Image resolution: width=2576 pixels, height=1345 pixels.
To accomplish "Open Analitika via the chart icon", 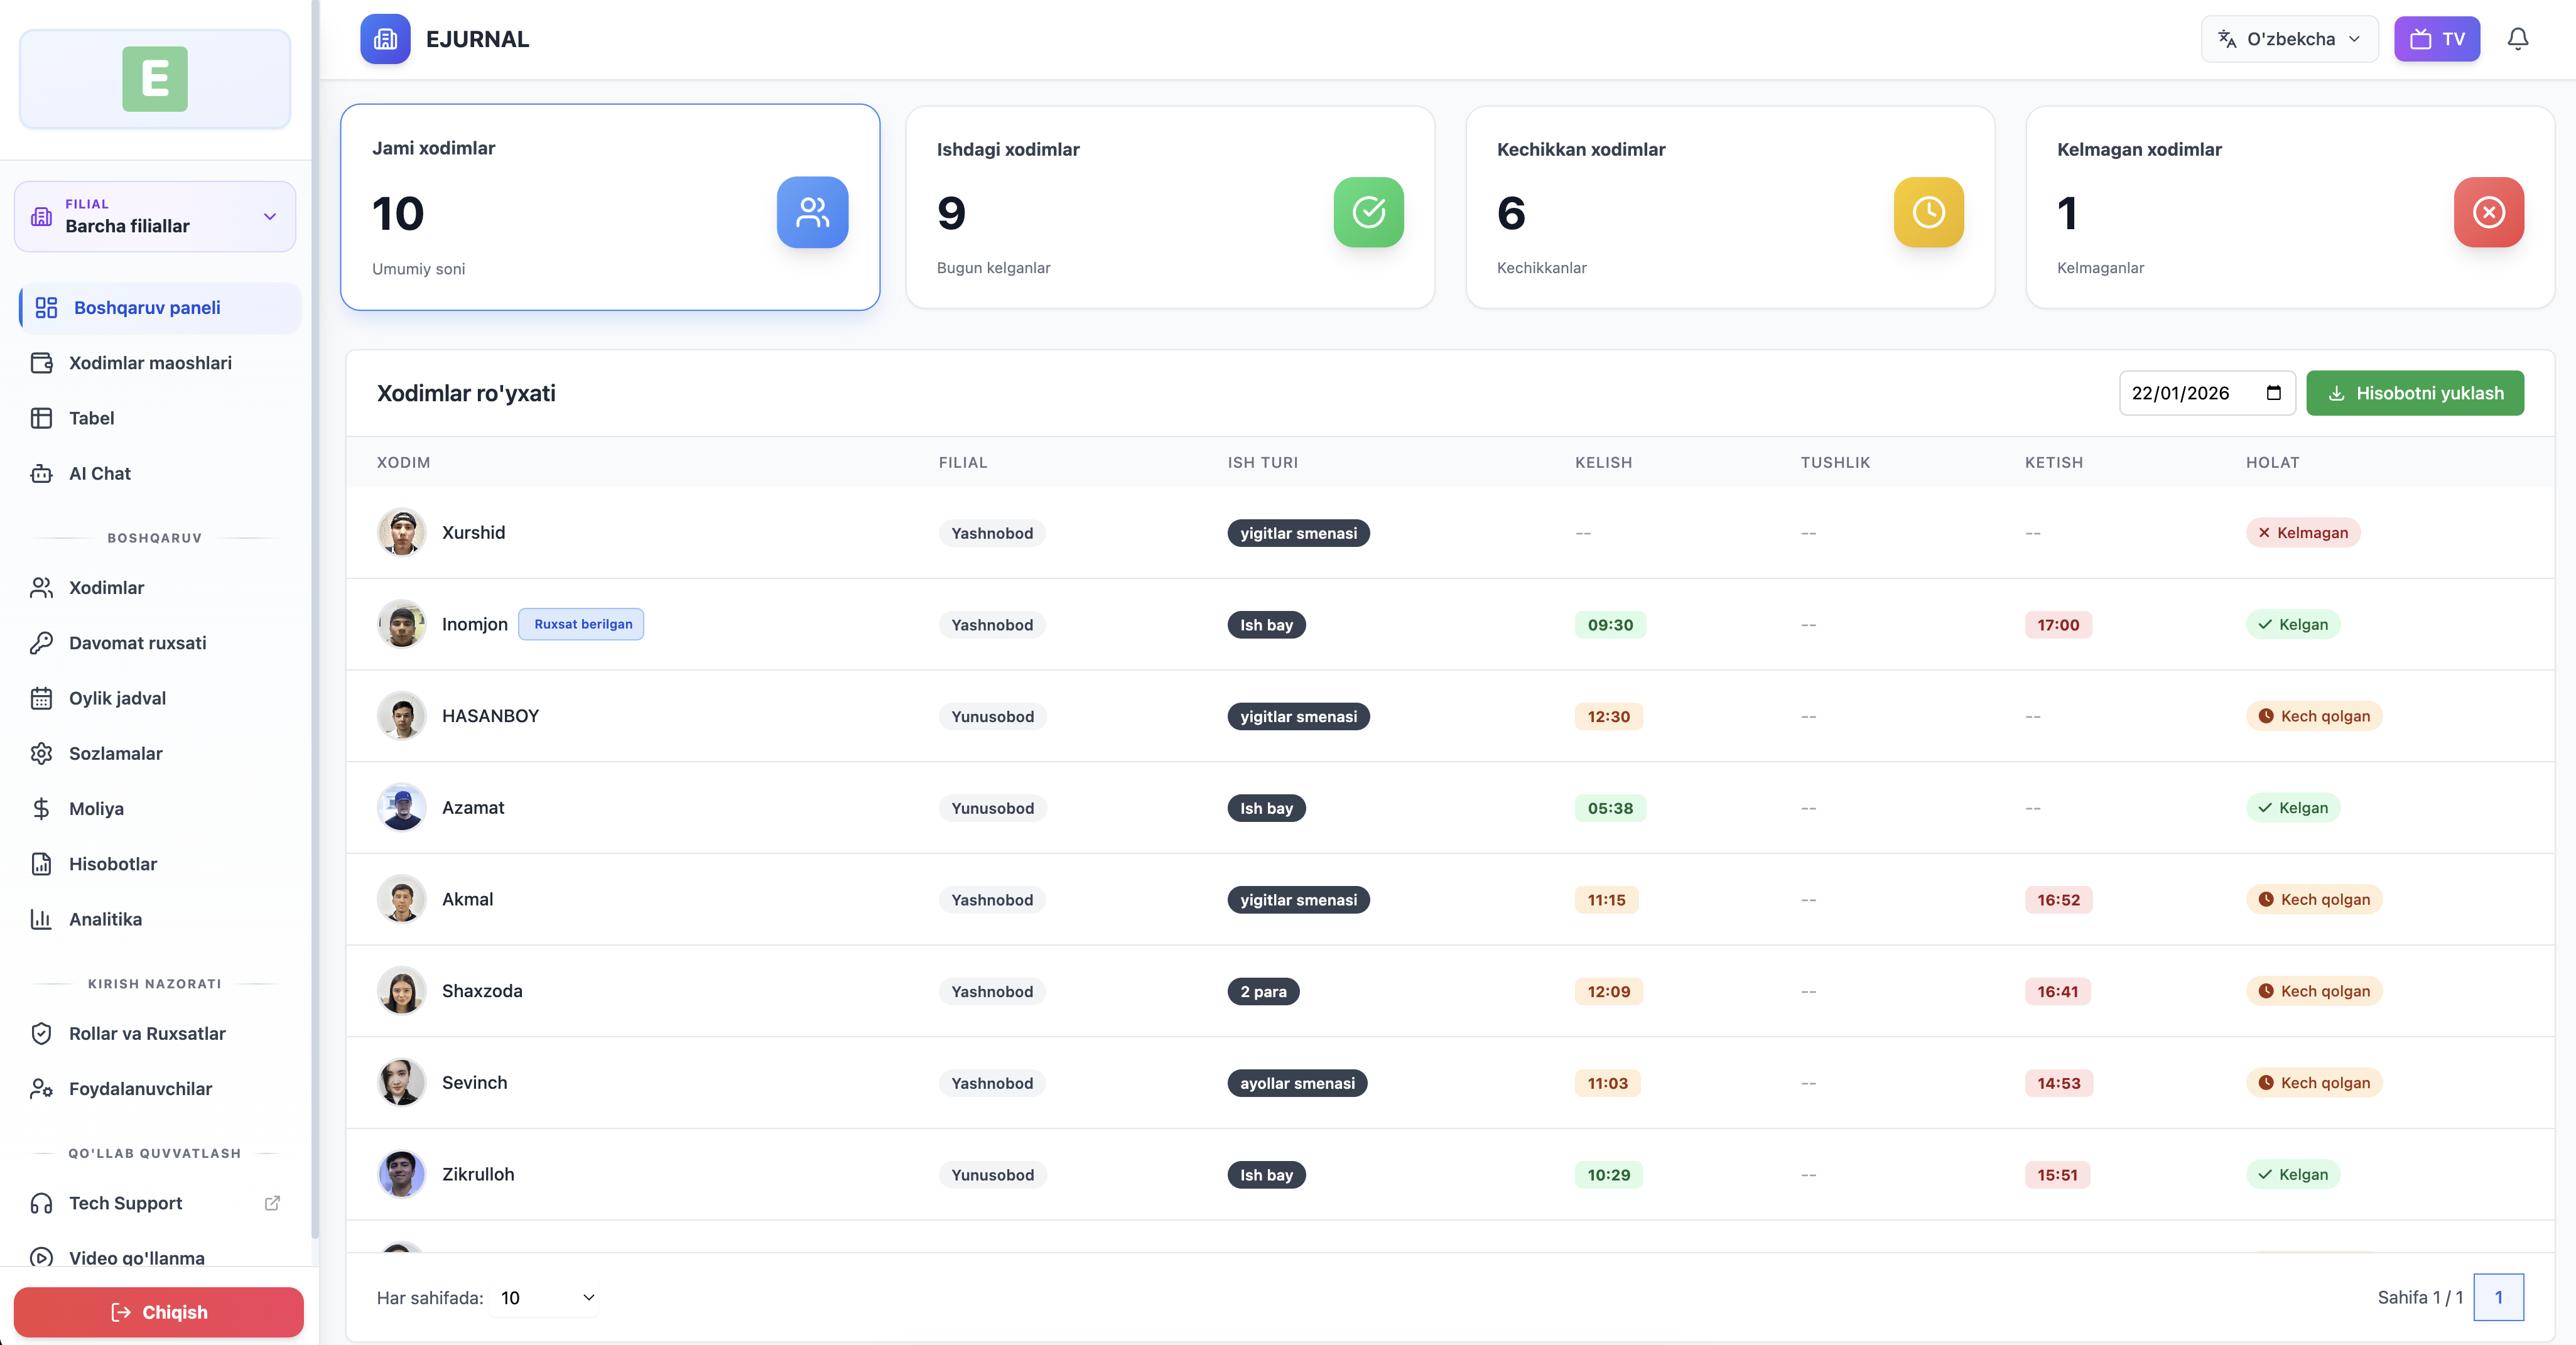I will (x=41, y=919).
